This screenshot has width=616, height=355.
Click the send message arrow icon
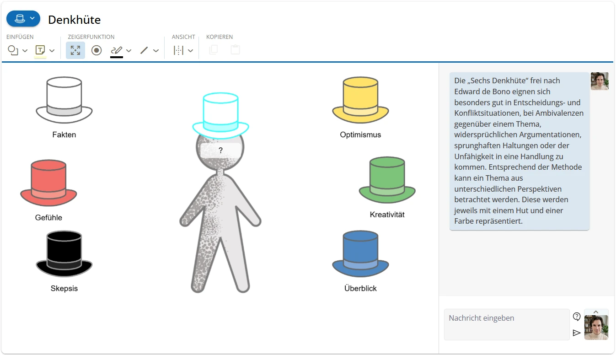click(x=577, y=333)
